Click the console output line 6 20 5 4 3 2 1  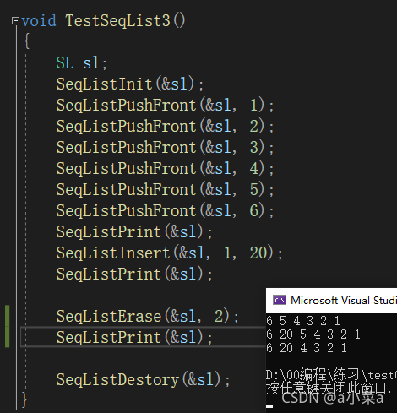313,334
